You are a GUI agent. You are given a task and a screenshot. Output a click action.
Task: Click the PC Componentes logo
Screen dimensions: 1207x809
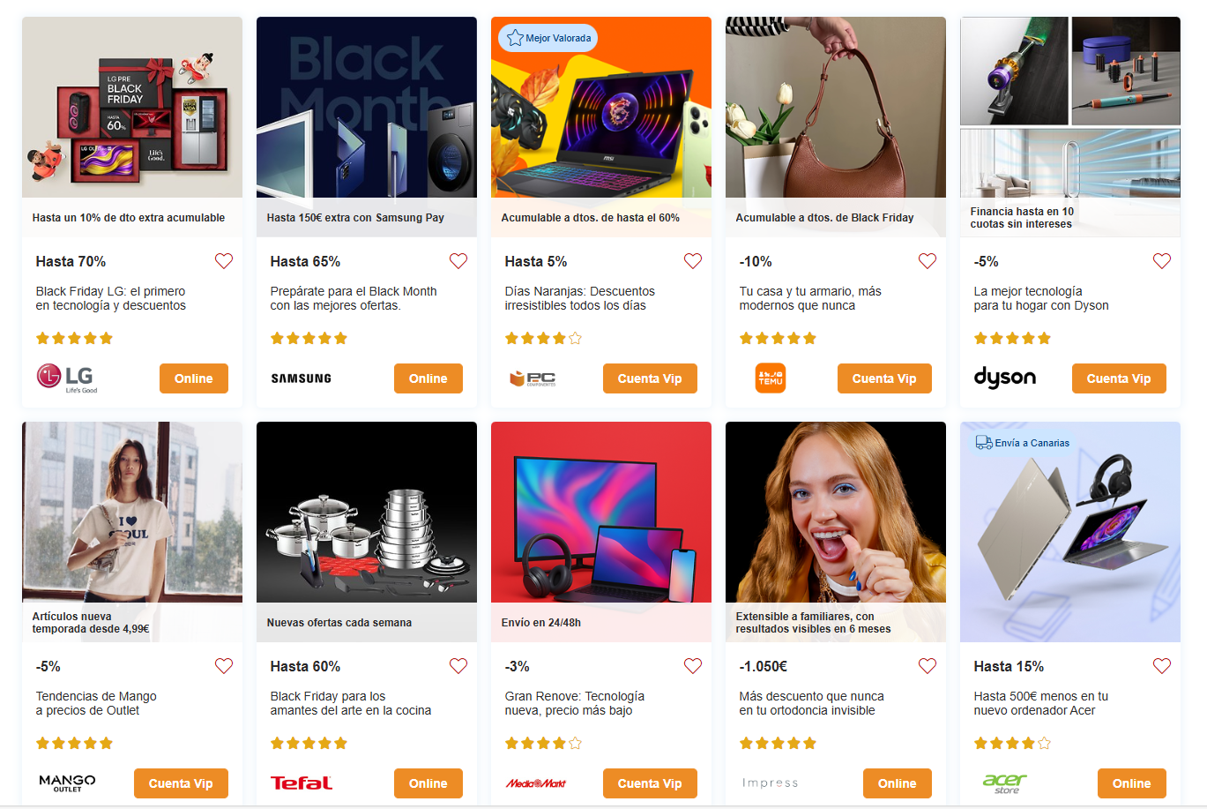(533, 378)
